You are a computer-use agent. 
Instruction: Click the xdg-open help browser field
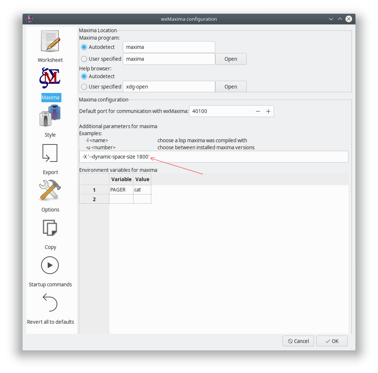(169, 87)
